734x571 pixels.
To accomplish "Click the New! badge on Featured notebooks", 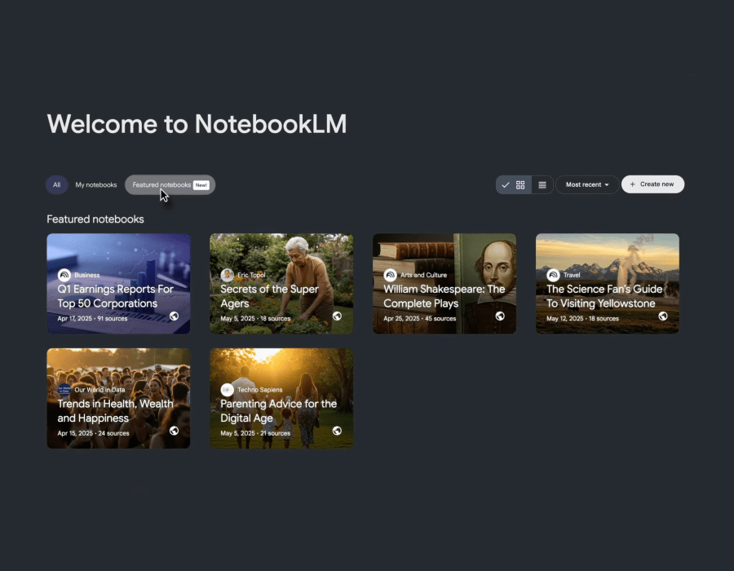I will [x=201, y=184].
